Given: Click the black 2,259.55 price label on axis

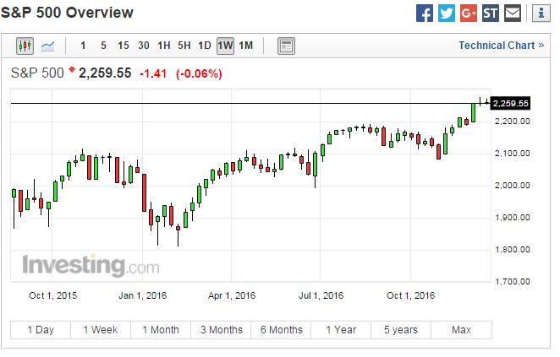Looking at the screenshot, I should [510, 103].
